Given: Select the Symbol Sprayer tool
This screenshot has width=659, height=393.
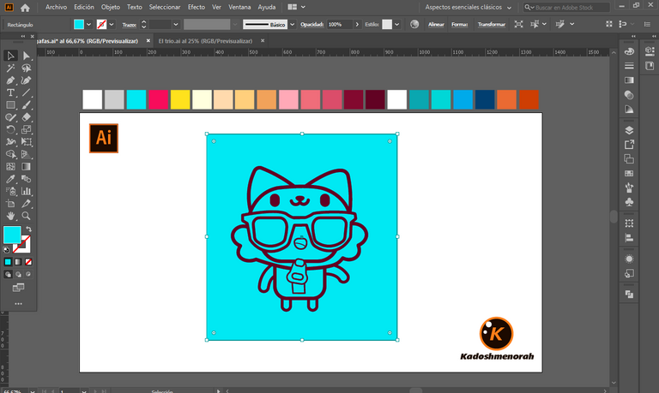Looking at the screenshot, I should tap(10, 191).
